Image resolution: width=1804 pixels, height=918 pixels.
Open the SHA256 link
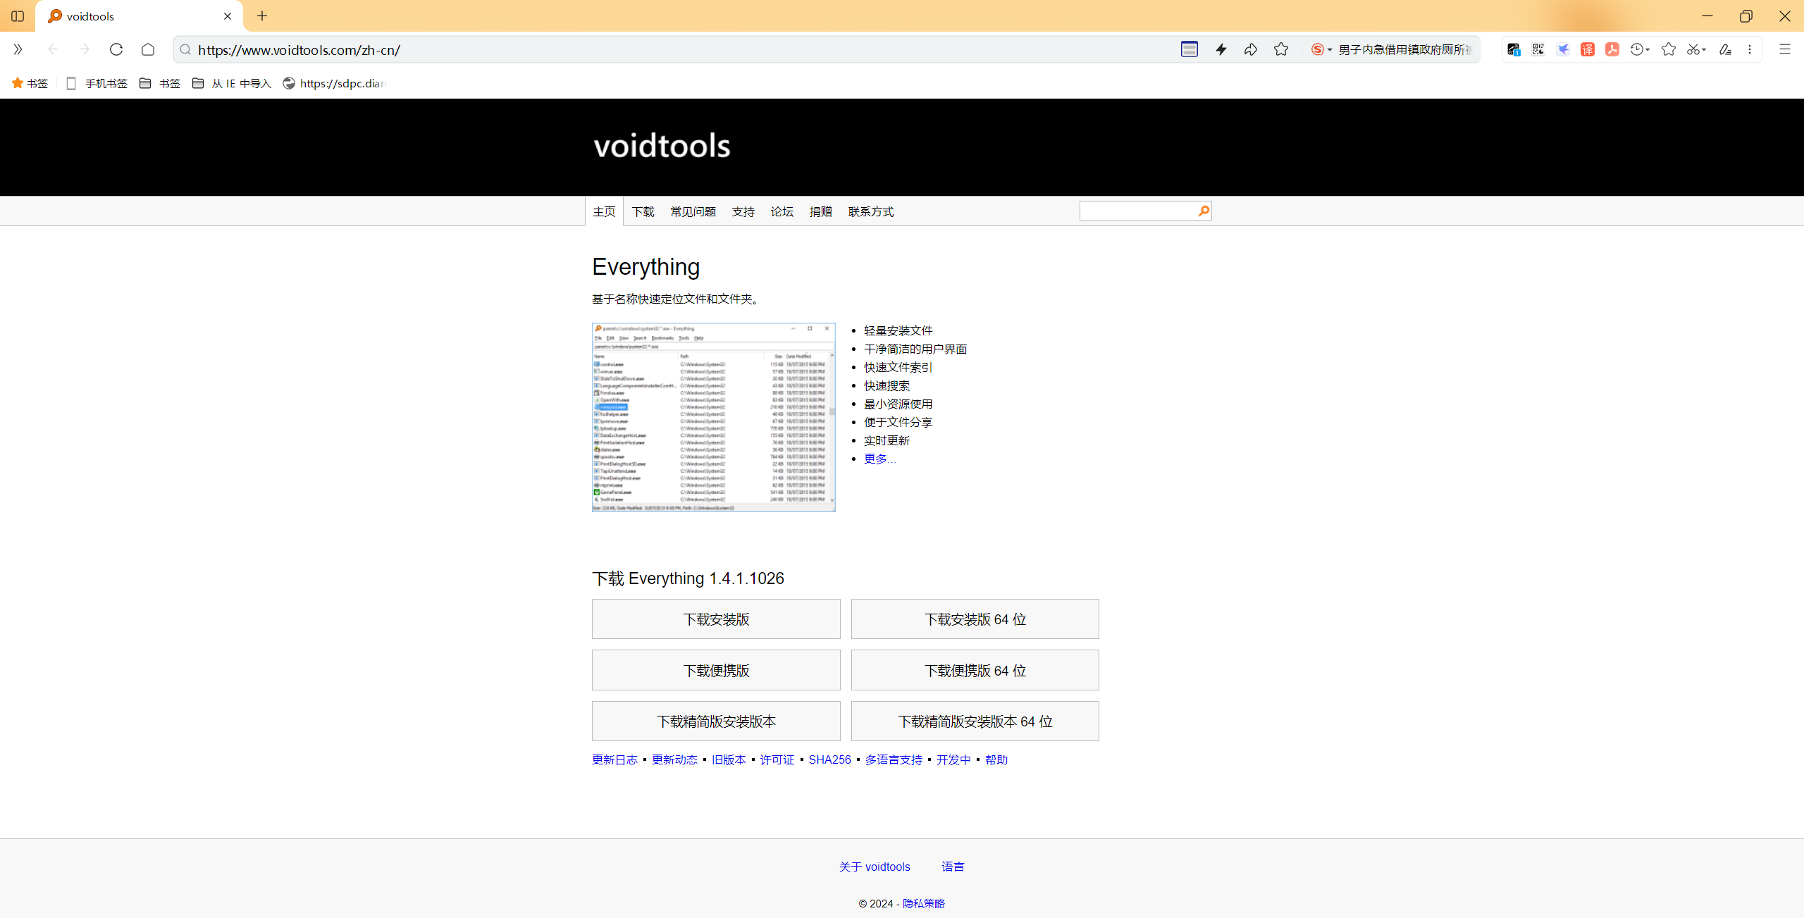click(x=829, y=759)
